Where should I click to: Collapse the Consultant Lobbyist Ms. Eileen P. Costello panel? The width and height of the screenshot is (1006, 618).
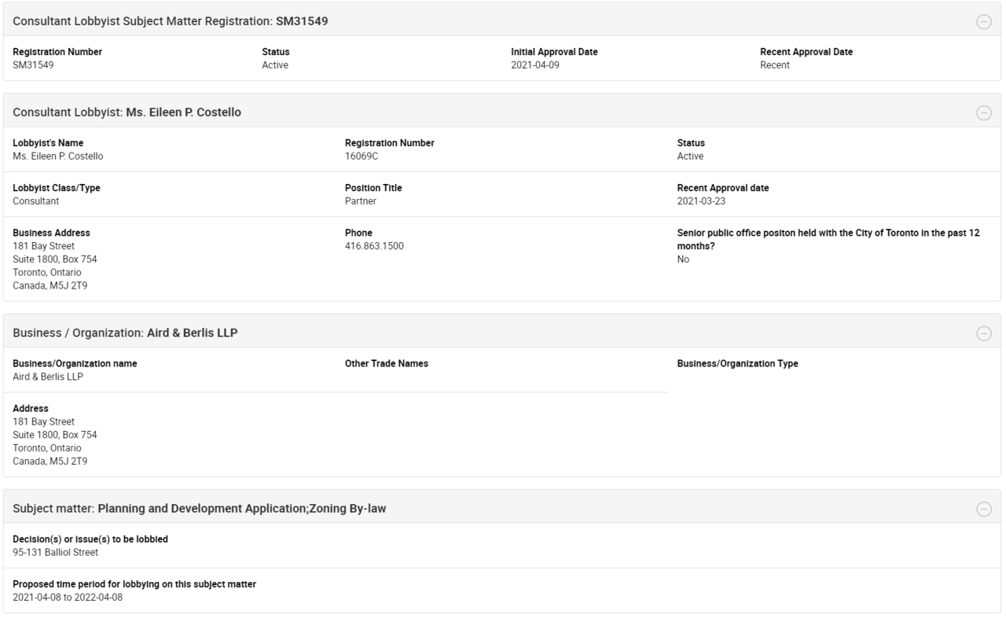(x=983, y=113)
